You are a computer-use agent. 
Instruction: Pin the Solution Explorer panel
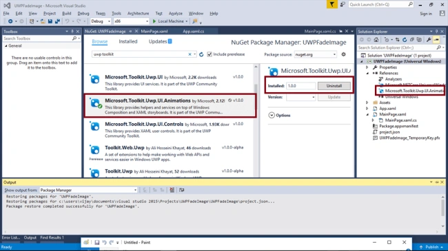tap(436, 32)
